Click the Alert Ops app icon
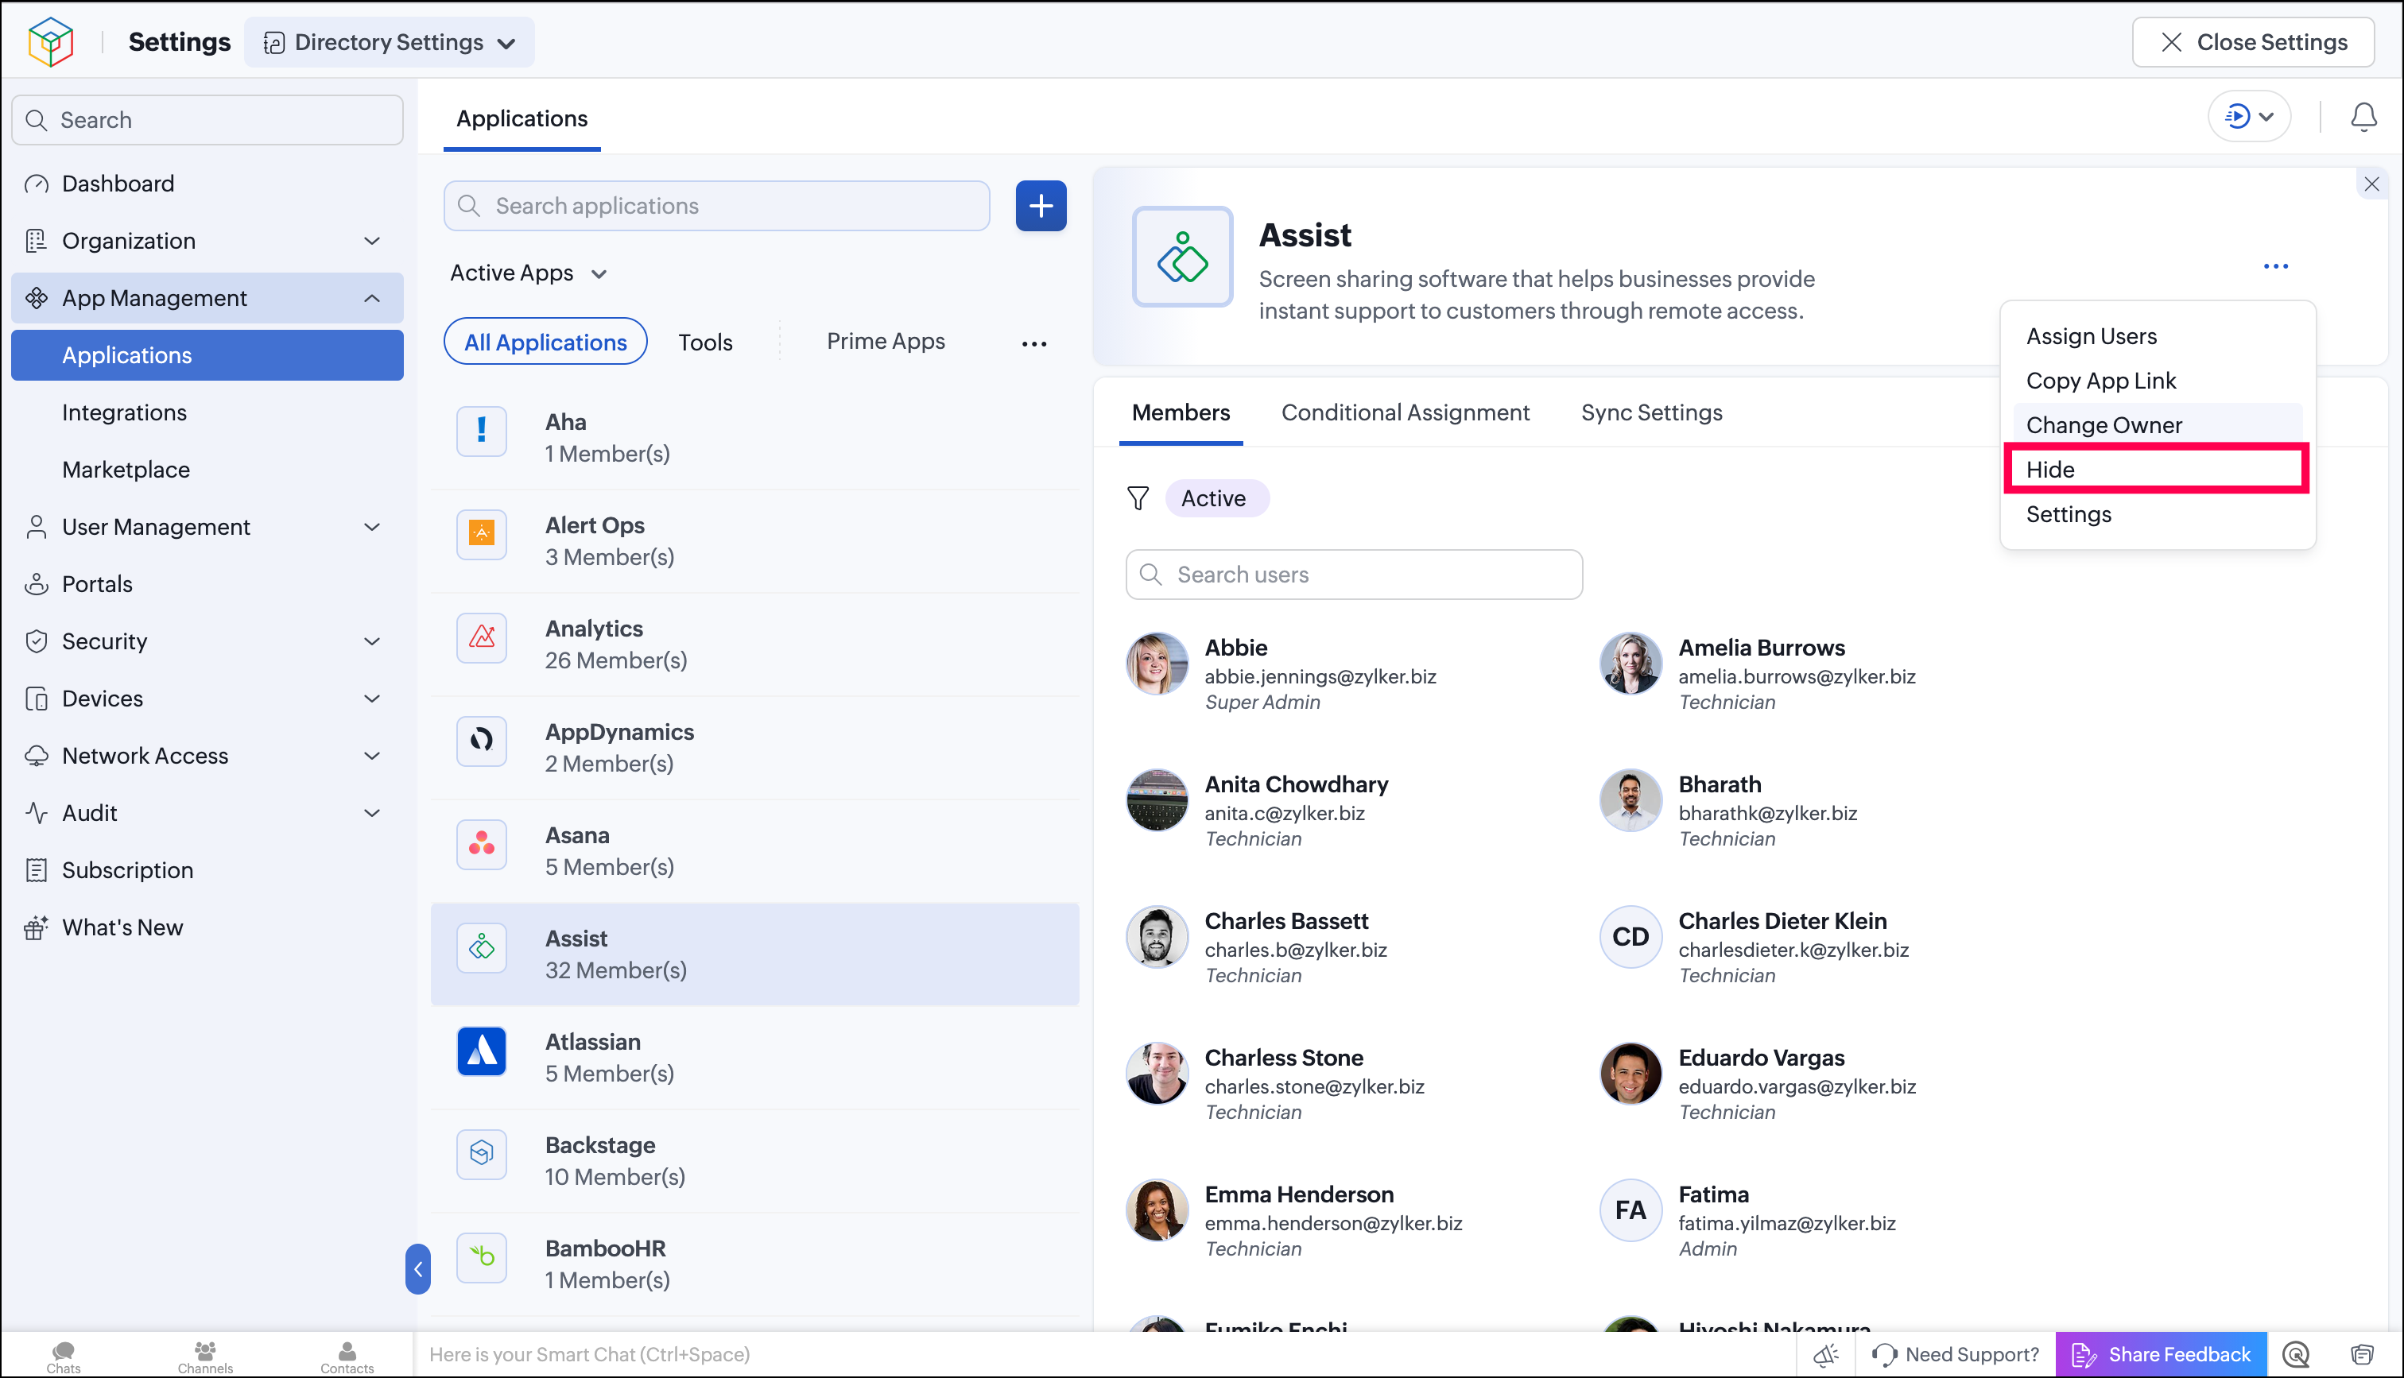This screenshot has width=2404, height=1378. click(482, 534)
